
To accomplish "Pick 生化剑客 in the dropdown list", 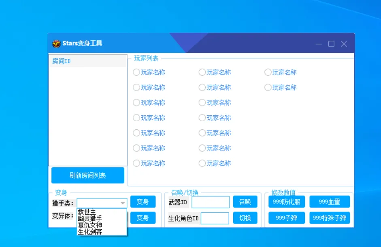I will 89,232.
